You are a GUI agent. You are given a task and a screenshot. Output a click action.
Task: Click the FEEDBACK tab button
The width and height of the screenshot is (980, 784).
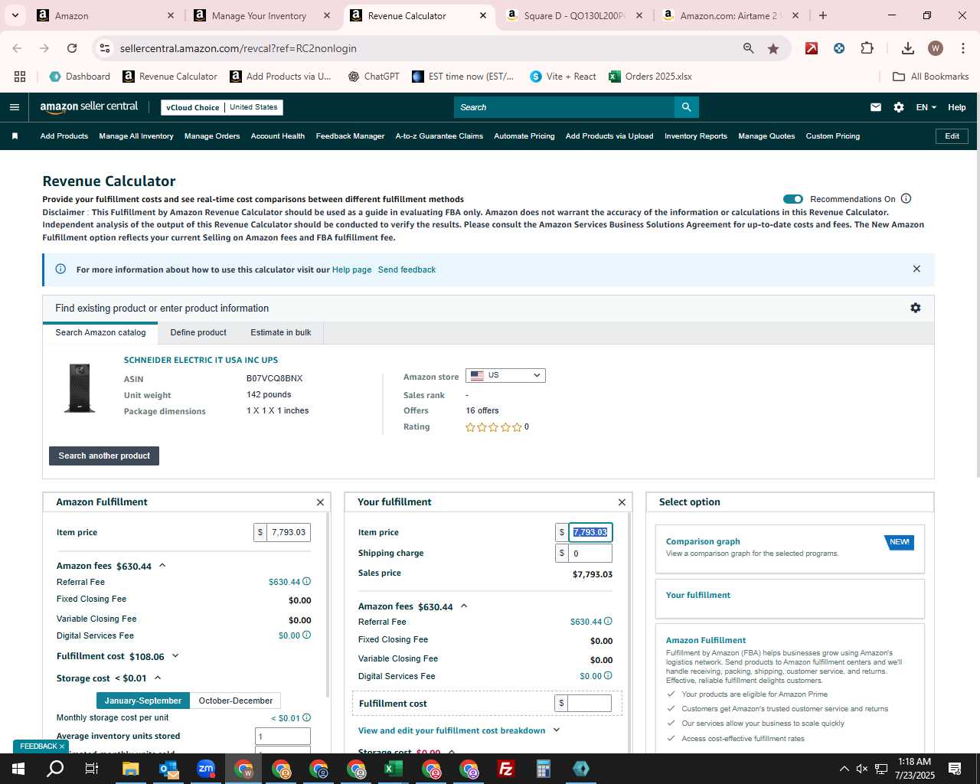41,746
